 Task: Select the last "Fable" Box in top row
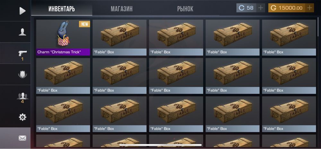pyautogui.click(x=289, y=38)
